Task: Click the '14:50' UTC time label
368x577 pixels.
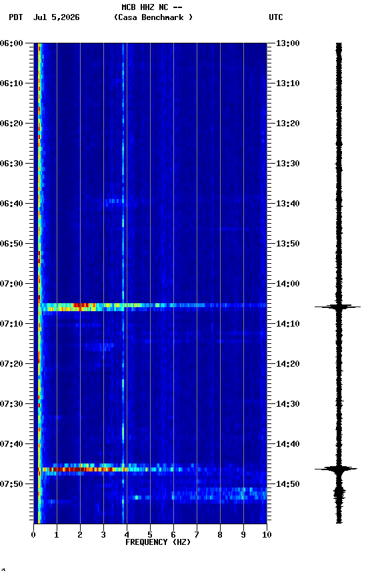Action: [x=288, y=484]
